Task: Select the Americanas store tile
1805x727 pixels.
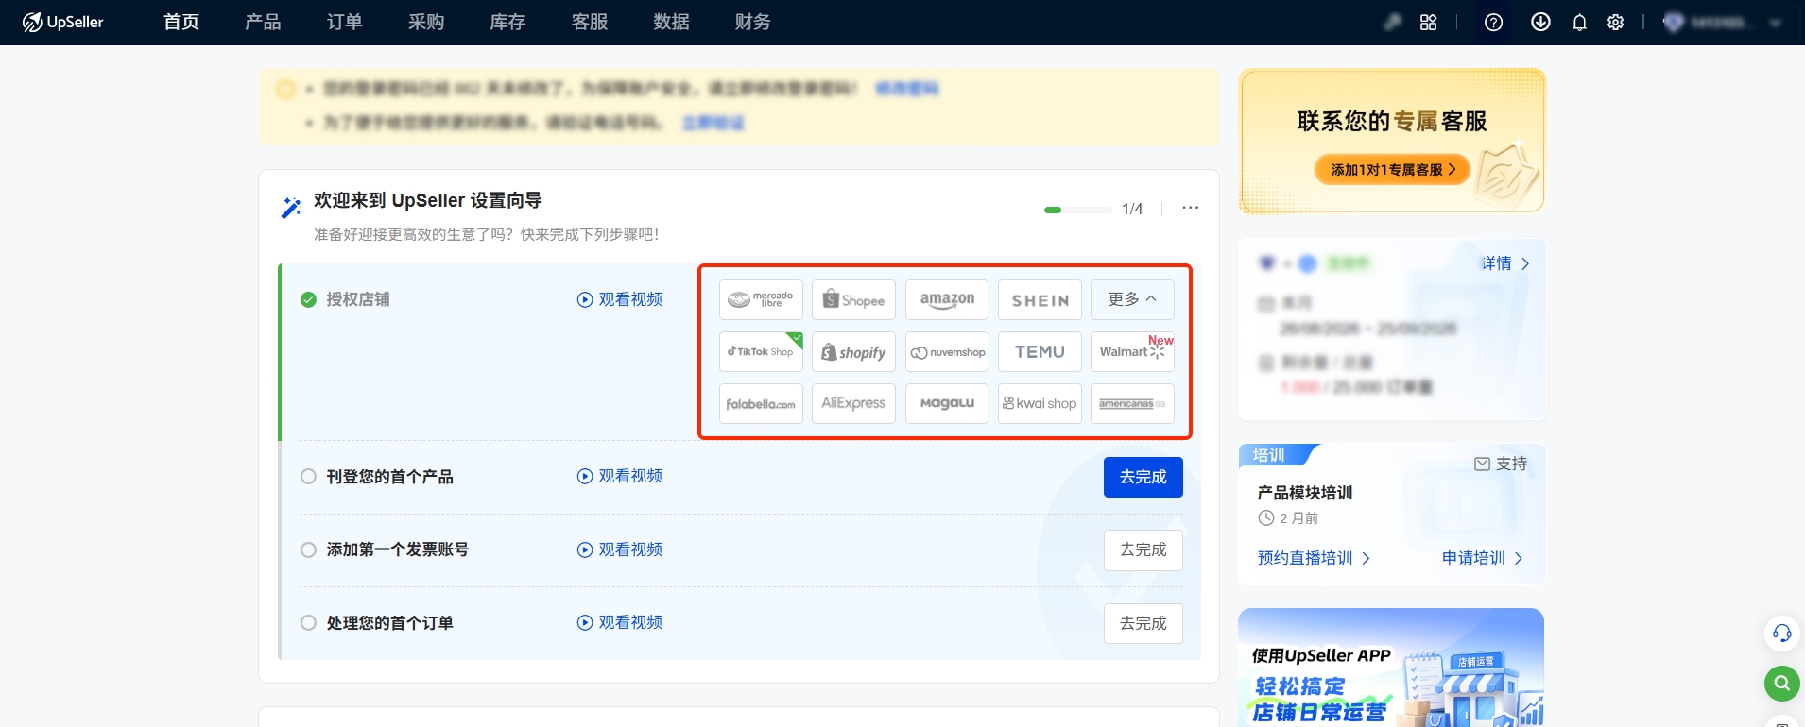Action: [x=1132, y=403]
